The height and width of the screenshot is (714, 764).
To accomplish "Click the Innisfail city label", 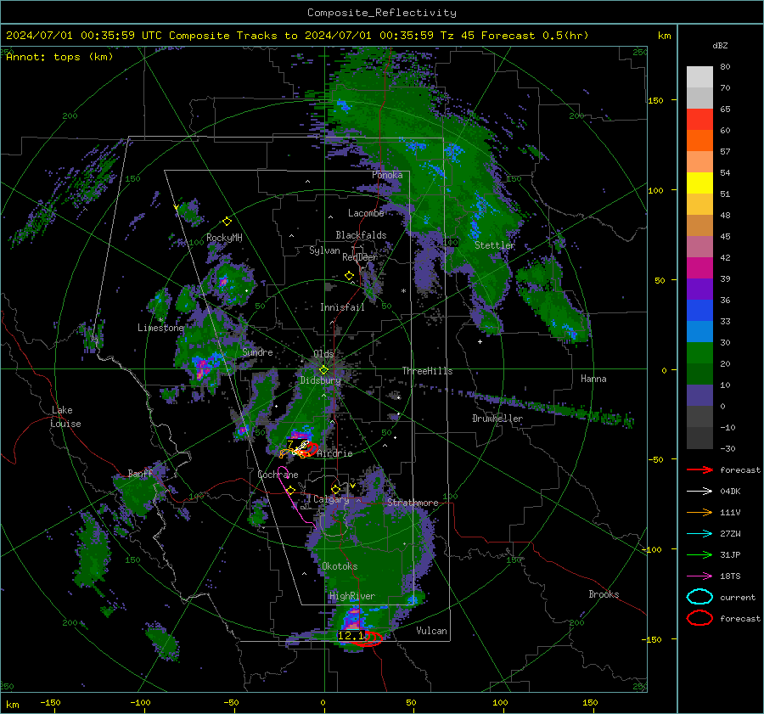I will [342, 307].
